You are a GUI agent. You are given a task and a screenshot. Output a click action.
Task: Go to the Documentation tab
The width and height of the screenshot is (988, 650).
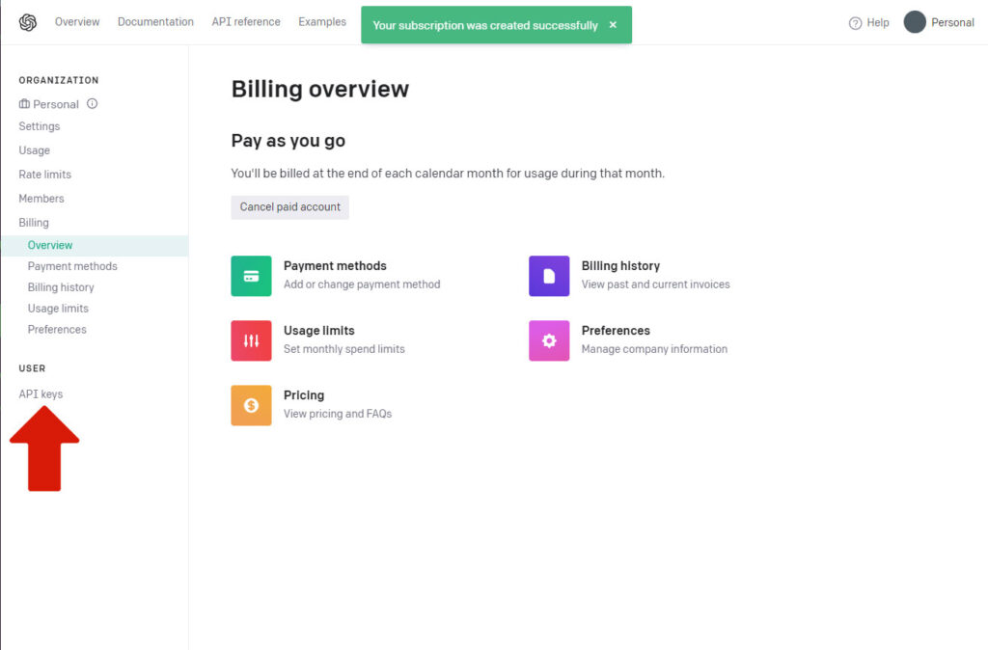point(155,22)
